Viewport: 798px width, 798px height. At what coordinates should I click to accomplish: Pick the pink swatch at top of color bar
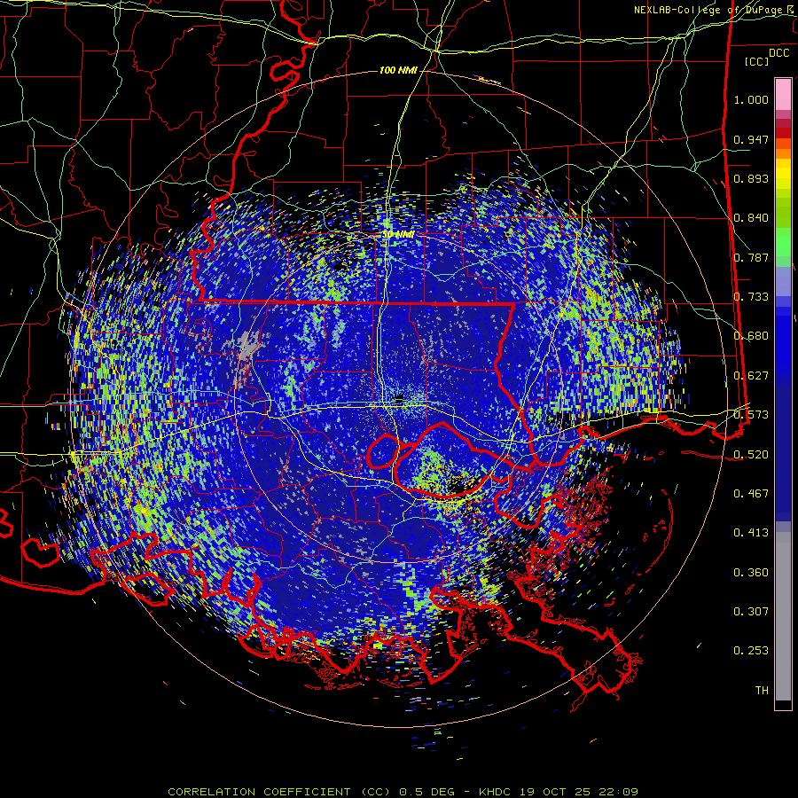click(783, 94)
